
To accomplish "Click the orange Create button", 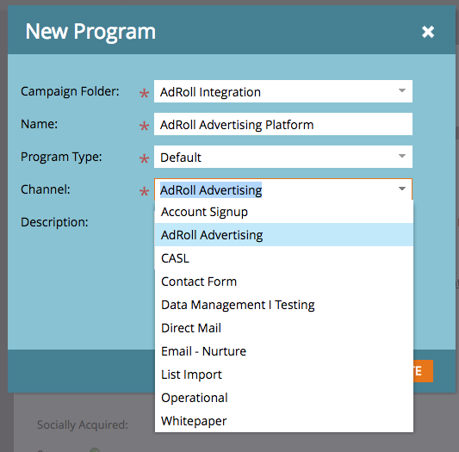I will pos(423,371).
